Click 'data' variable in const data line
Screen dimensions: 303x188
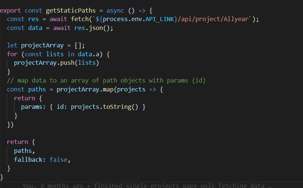tap(35, 28)
